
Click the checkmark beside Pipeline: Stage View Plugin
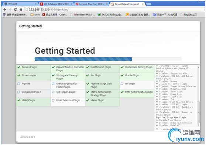tap(87, 84)
